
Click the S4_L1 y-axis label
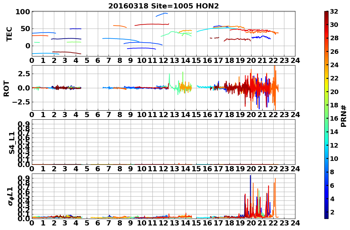pyautogui.click(x=12, y=143)
